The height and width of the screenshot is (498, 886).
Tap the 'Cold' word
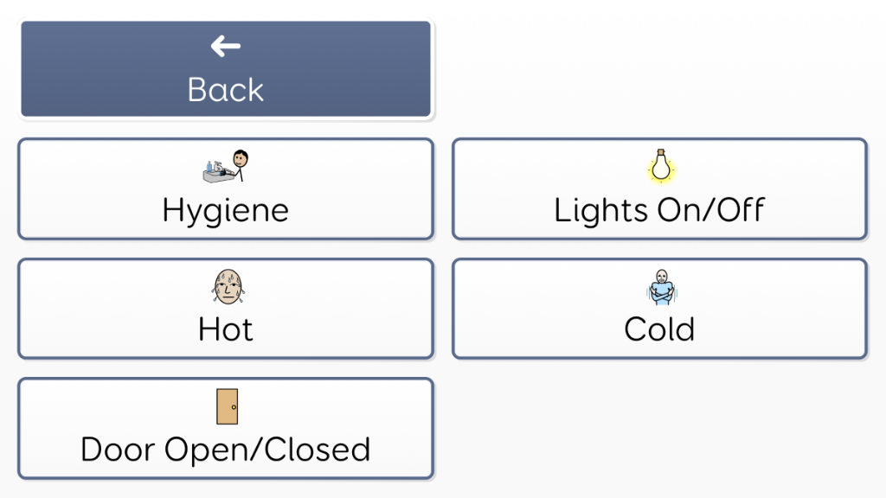pyautogui.click(x=659, y=329)
